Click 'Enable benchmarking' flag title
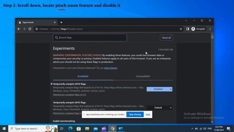The width and height of the screenshot is (234, 132). click(64, 121)
